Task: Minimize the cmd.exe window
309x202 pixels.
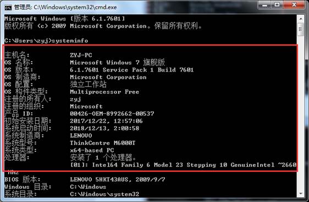Action: point(264,5)
